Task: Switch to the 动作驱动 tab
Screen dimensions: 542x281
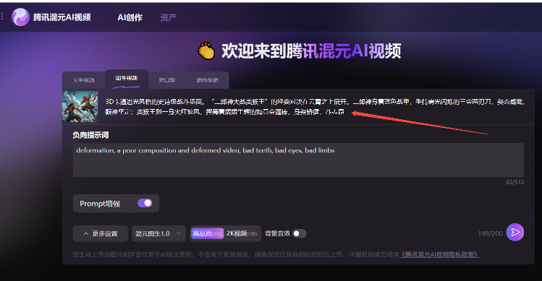Action: click(x=208, y=80)
